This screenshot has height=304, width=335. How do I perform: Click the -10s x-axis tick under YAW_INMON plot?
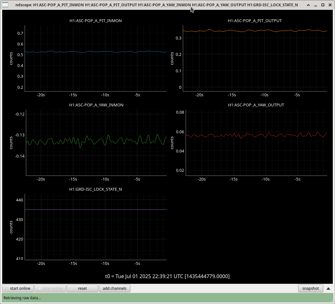point(105,179)
